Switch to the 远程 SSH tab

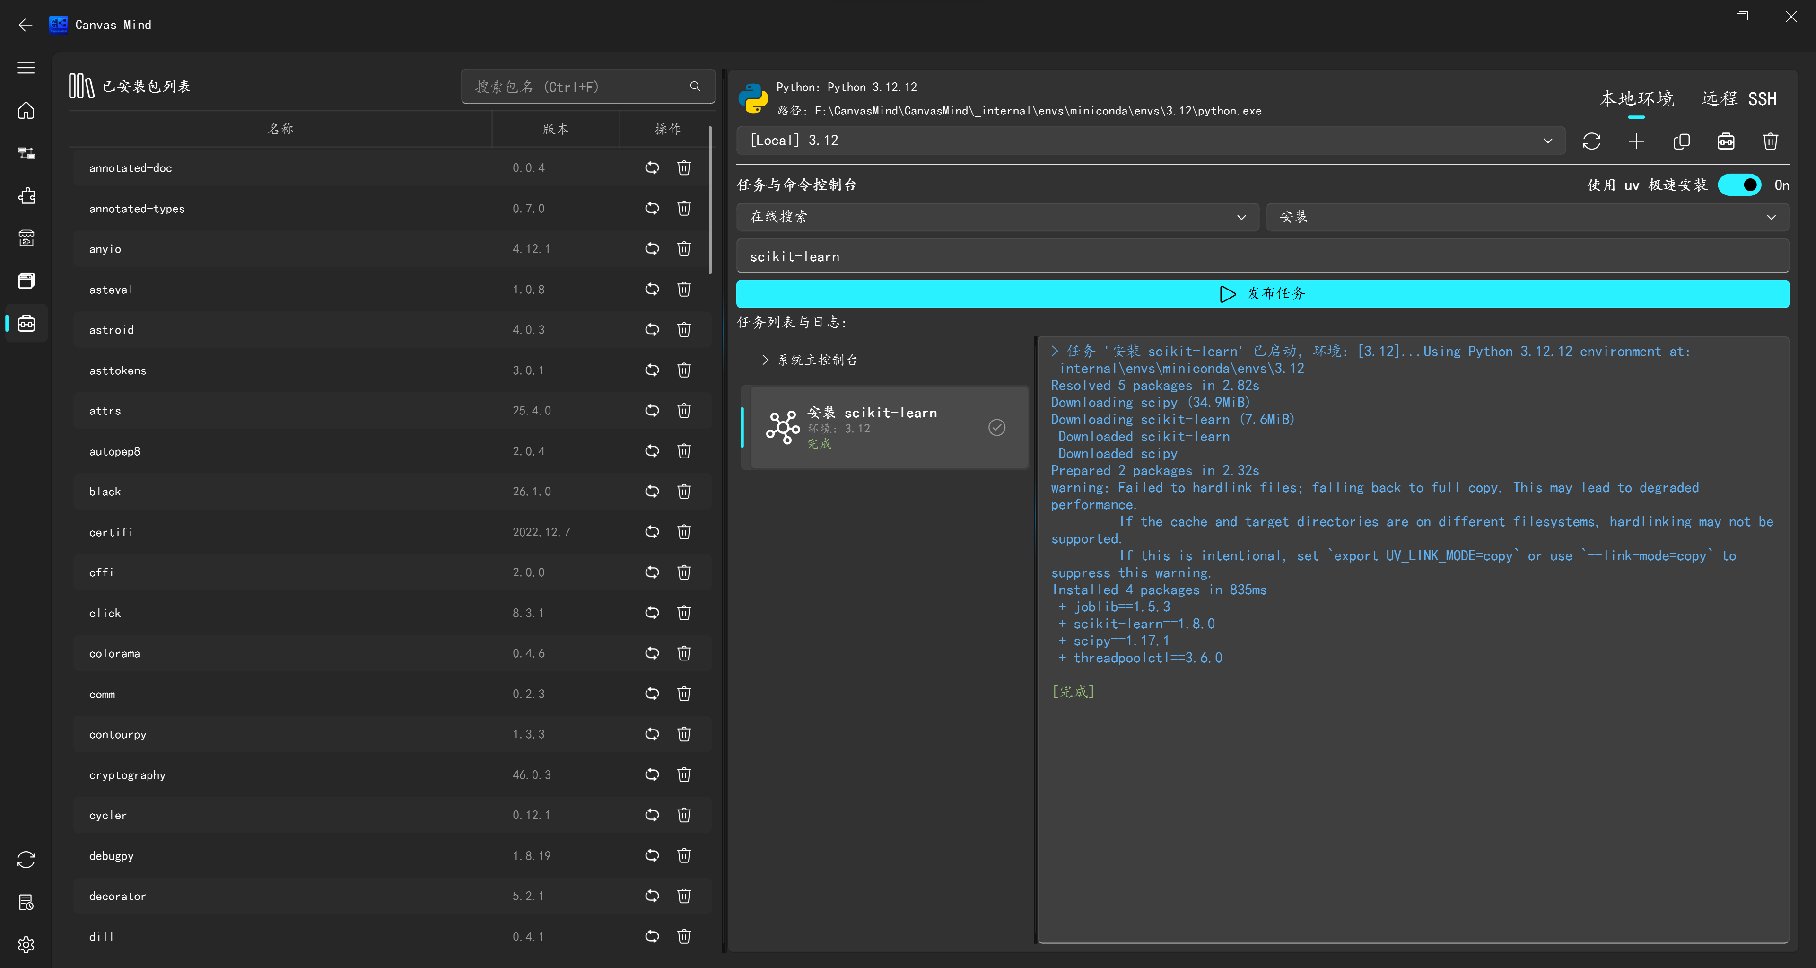click(1738, 99)
